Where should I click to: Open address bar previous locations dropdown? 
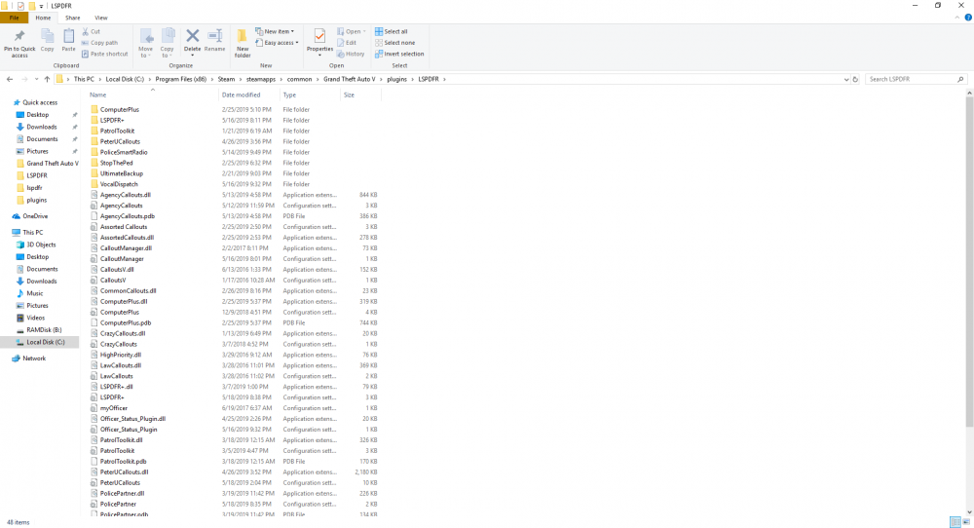tap(846, 80)
